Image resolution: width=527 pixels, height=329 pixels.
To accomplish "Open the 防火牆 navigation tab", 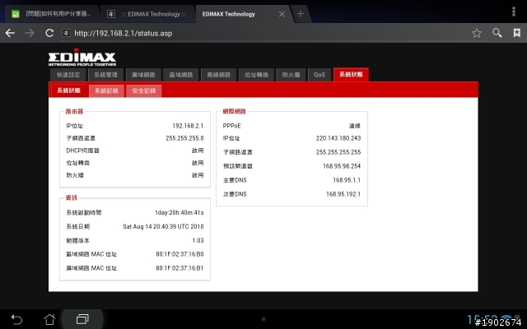I will 291,75.
